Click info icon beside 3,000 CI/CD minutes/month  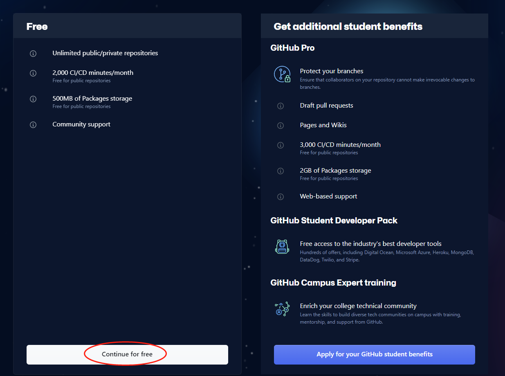click(x=281, y=145)
